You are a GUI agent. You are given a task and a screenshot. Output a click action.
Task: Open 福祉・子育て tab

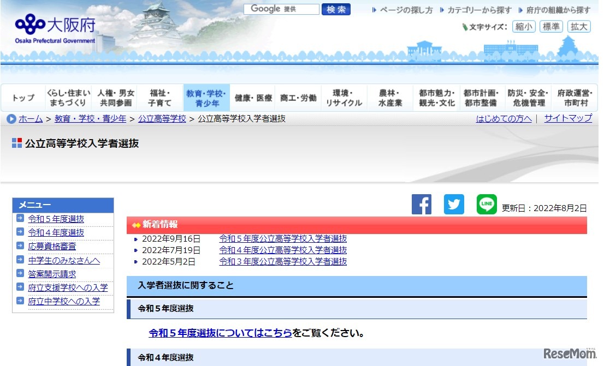pos(160,98)
